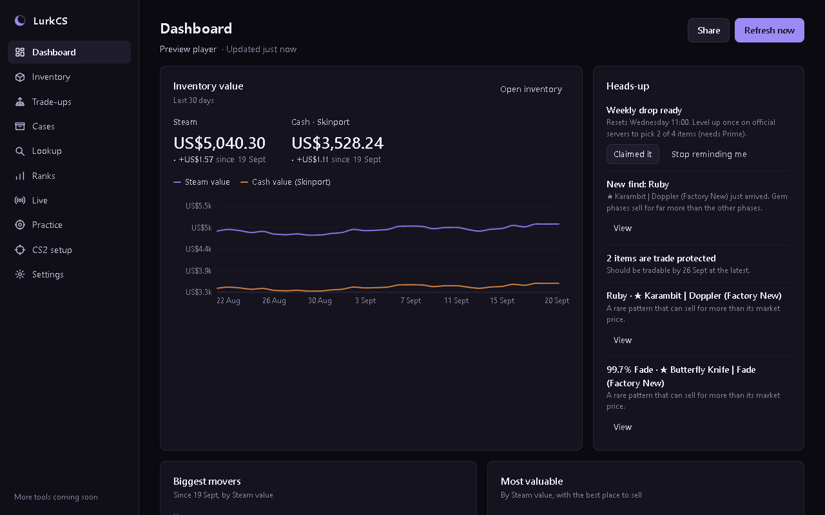Viewport: 825px width, 515px height.
Task: Mark weekly drop as Claimed it
Action: point(632,154)
